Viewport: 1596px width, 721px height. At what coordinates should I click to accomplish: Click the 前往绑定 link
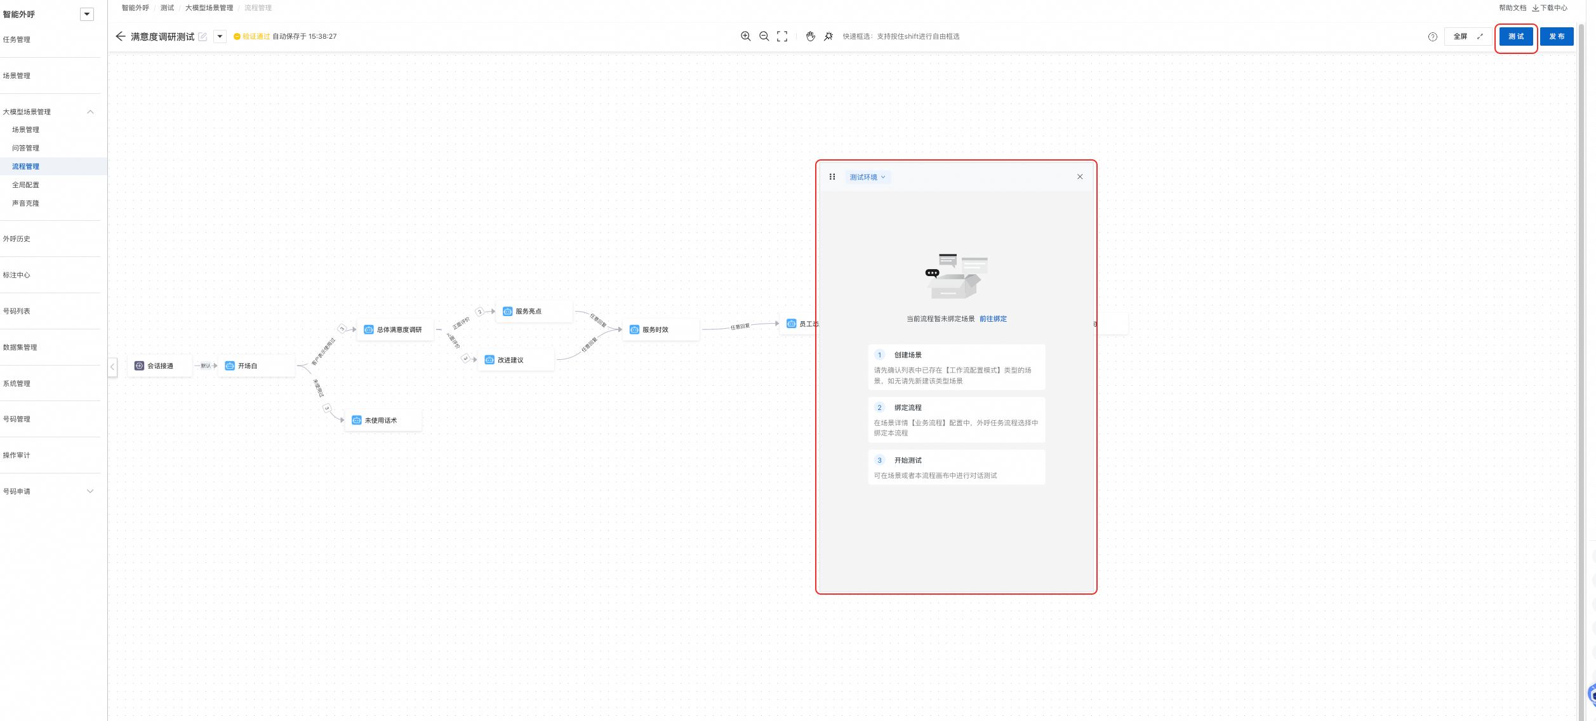click(993, 319)
